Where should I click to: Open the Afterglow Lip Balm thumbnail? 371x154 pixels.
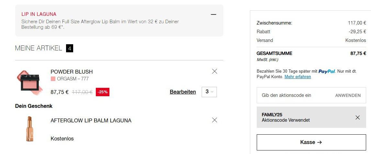pos(30,129)
